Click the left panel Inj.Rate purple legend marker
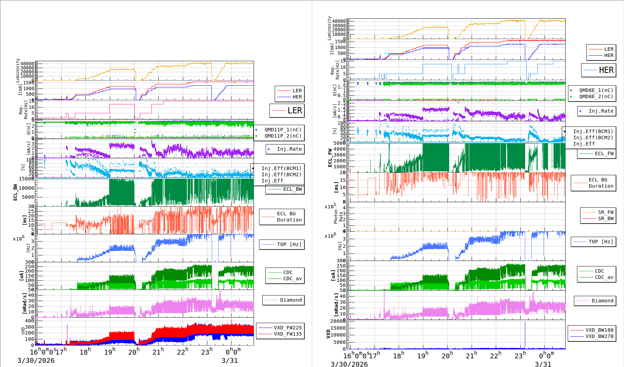 tap(269, 149)
